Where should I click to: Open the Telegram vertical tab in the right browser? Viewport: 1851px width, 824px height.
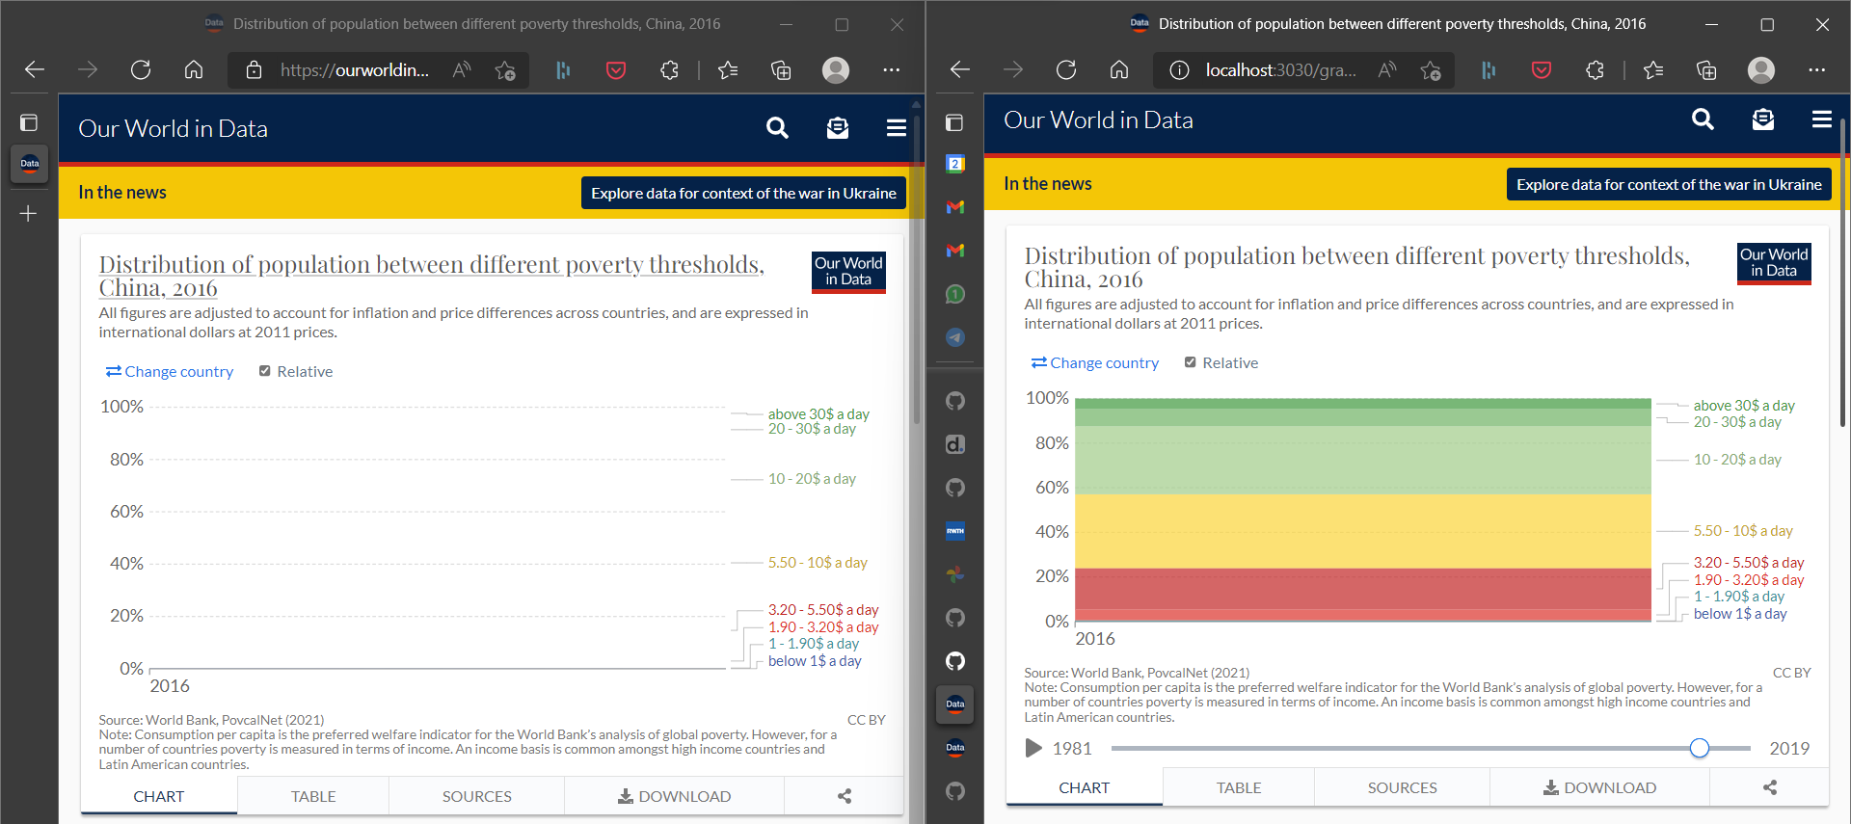(955, 337)
